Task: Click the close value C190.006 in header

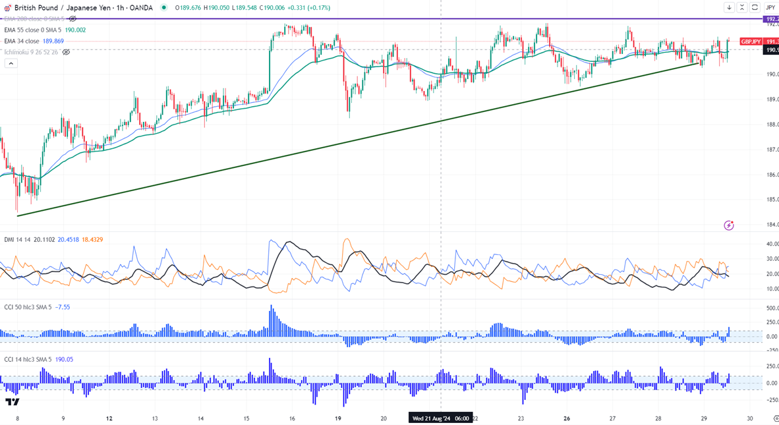Action: pos(272,8)
